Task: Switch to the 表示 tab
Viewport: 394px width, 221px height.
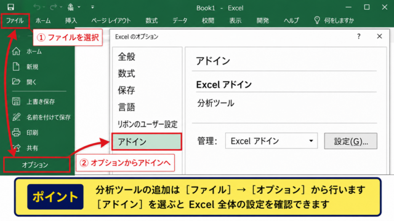Action: [x=235, y=20]
